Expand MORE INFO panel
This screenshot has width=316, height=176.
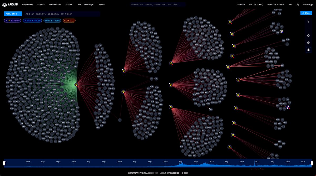coord(13,14)
